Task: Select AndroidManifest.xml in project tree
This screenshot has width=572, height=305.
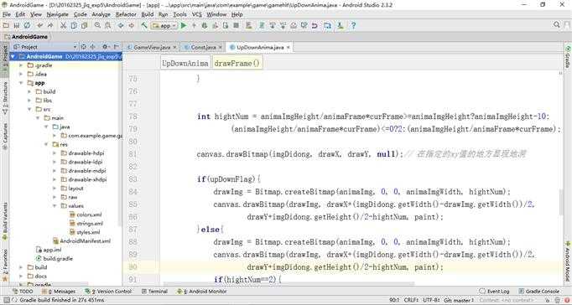Action: click(81, 240)
